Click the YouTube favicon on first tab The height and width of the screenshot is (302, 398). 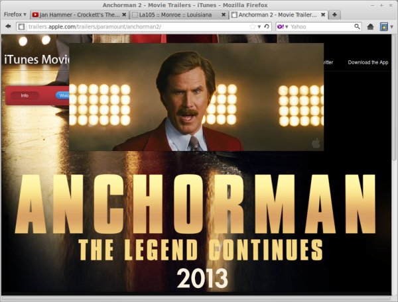pyautogui.click(x=35, y=15)
